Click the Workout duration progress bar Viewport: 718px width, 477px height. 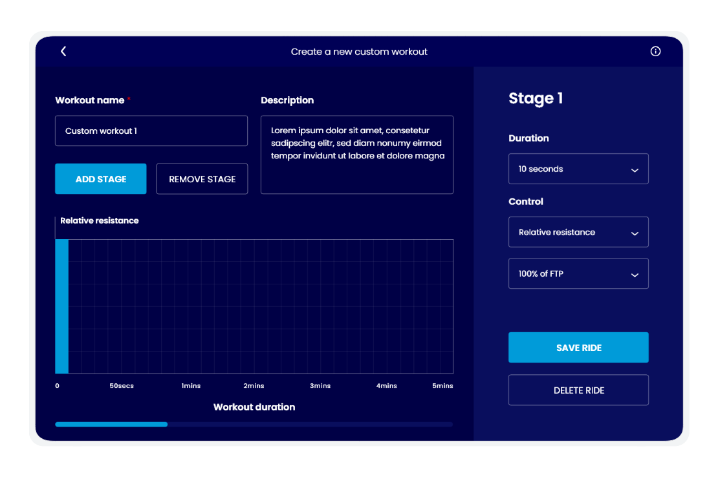[254, 424]
